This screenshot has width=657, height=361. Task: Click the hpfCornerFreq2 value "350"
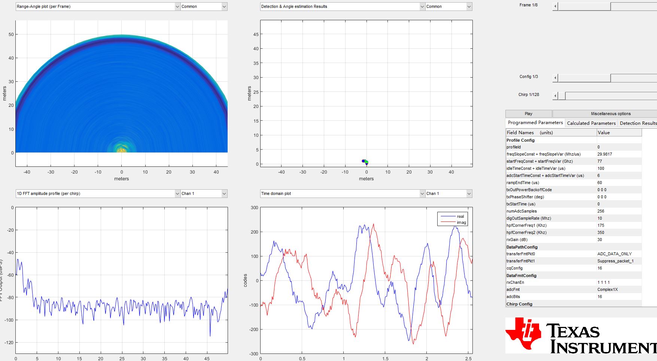point(601,232)
